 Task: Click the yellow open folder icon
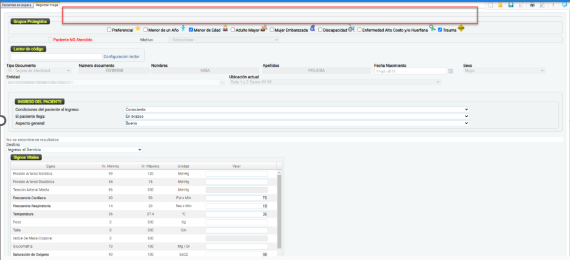point(500,5)
